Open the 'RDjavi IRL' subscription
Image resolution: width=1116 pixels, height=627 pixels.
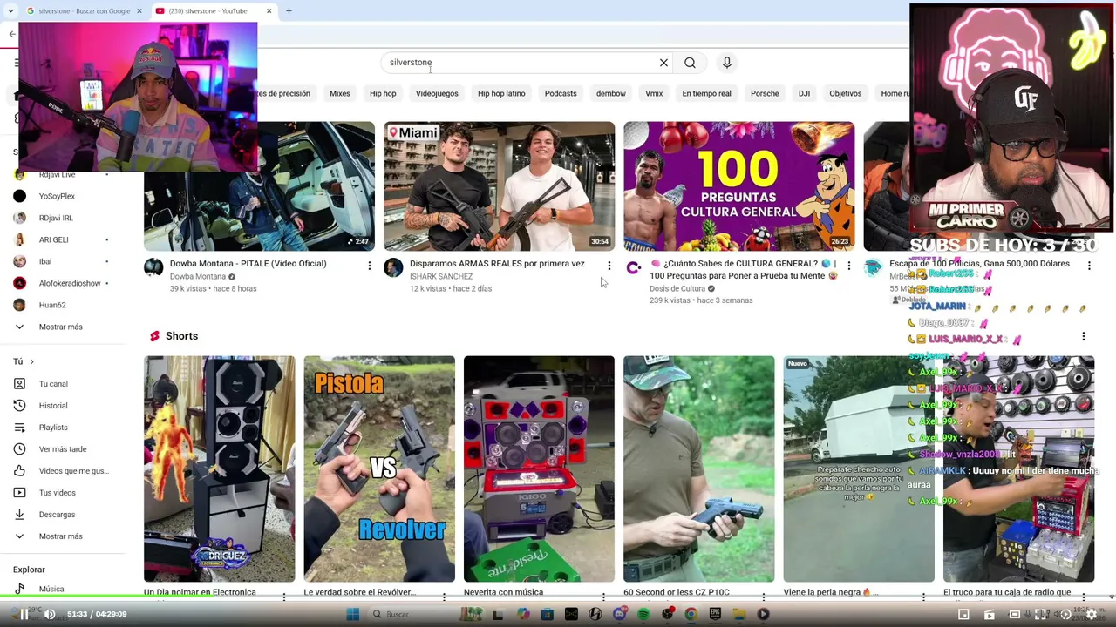tap(56, 219)
